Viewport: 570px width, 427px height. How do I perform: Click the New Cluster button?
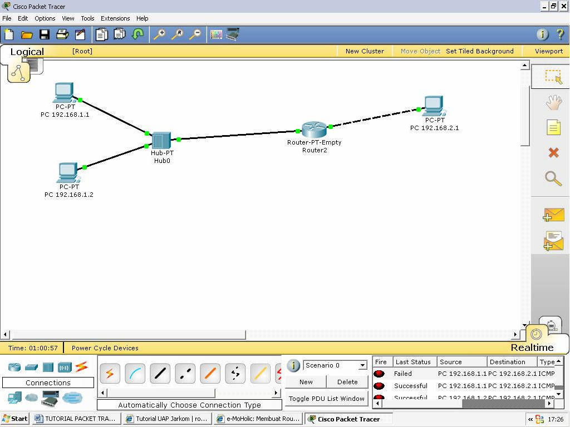[365, 51]
